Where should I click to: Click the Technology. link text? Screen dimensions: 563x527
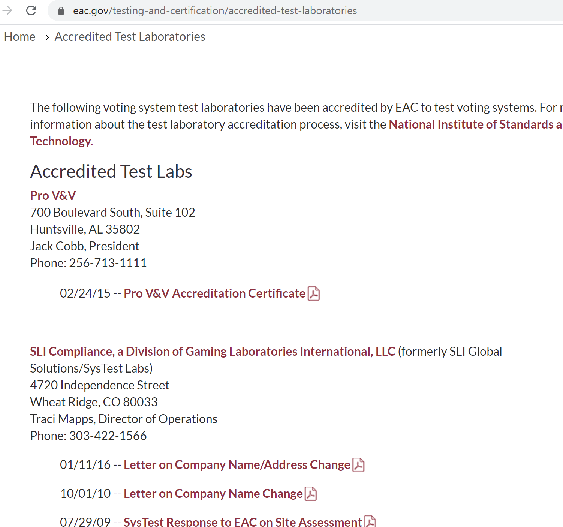click(61, 141)
